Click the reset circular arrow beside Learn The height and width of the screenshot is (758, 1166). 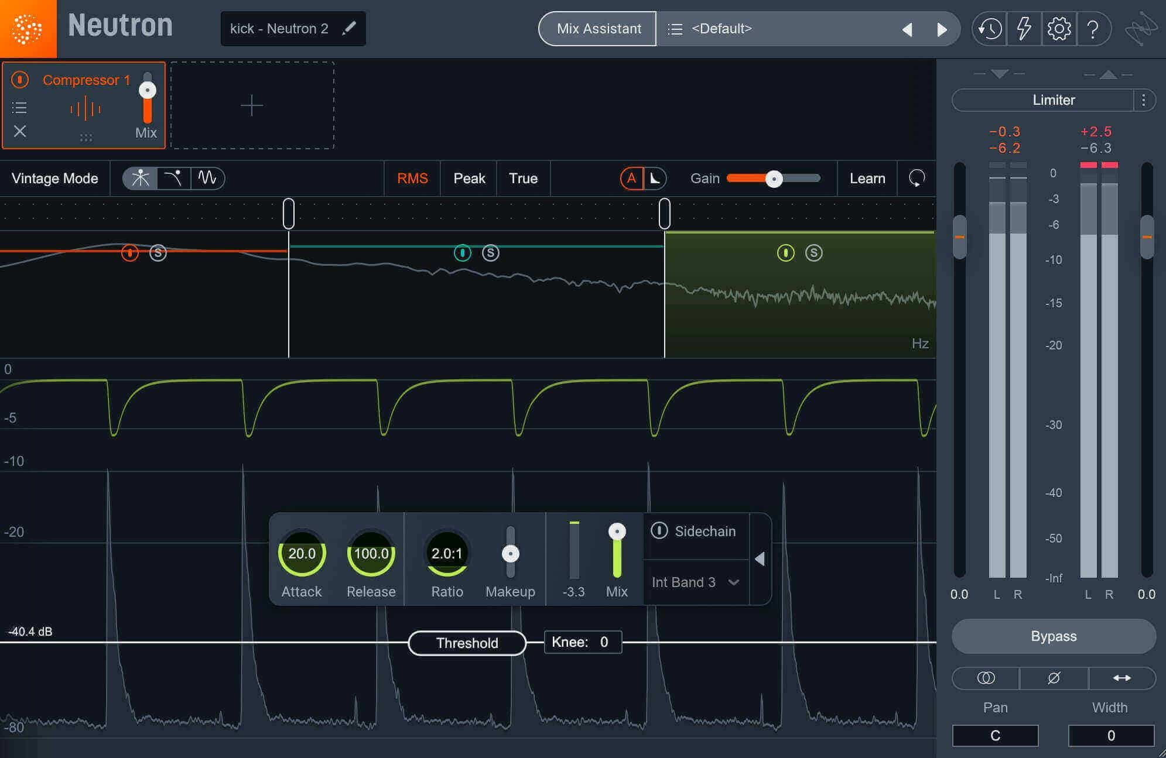coord(917,178)
